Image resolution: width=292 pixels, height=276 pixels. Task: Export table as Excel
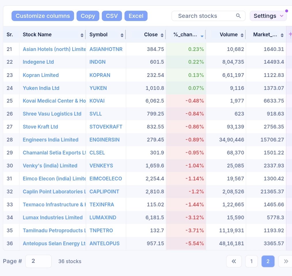136,16
